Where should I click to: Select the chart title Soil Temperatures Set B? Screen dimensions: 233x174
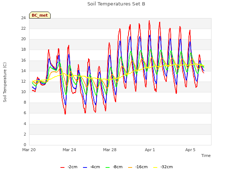[116, 4]
